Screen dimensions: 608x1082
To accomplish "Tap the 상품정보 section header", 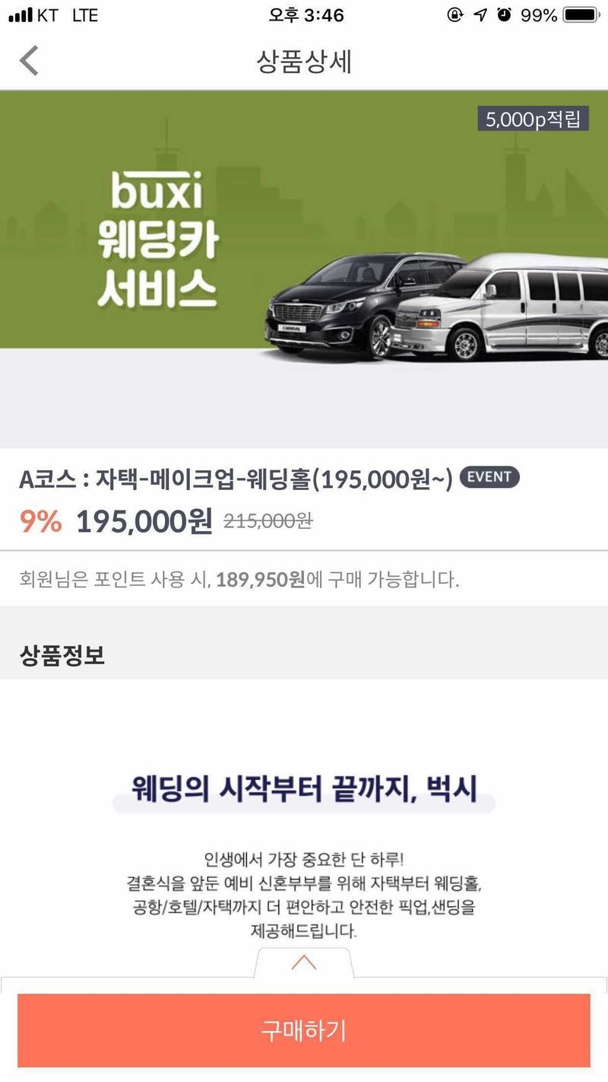I will [x=62, y=655].
